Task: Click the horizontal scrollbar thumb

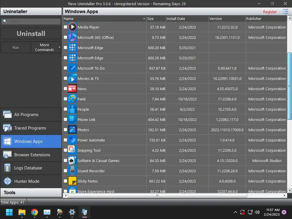Action: point(157,196)
